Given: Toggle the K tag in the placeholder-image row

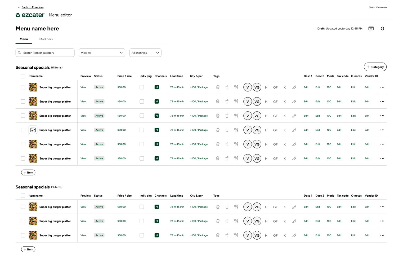Looking at the screenshot, I should [285, 130].
